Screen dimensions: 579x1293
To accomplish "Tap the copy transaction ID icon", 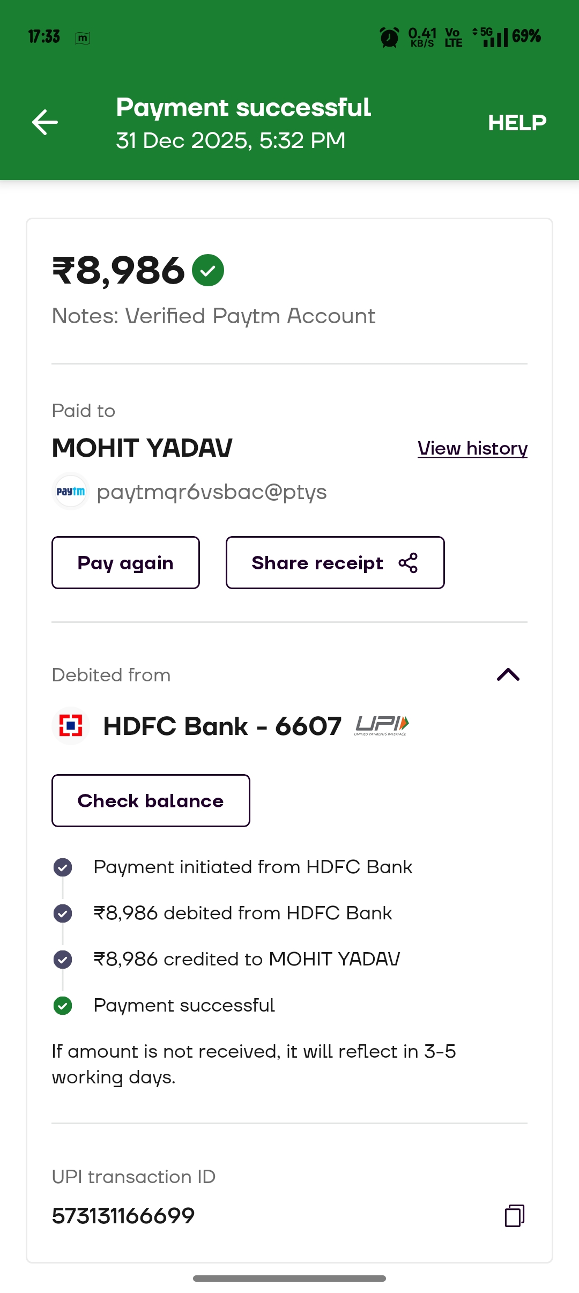I will pyautogui.click(x=514, y=1215).
